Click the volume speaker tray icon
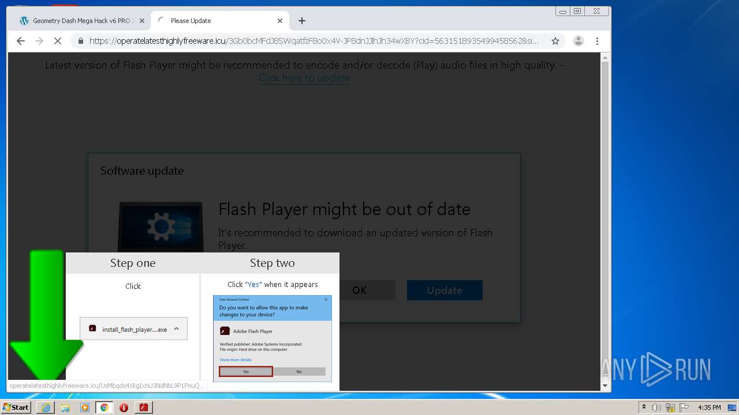 click(x=656, y=408)
